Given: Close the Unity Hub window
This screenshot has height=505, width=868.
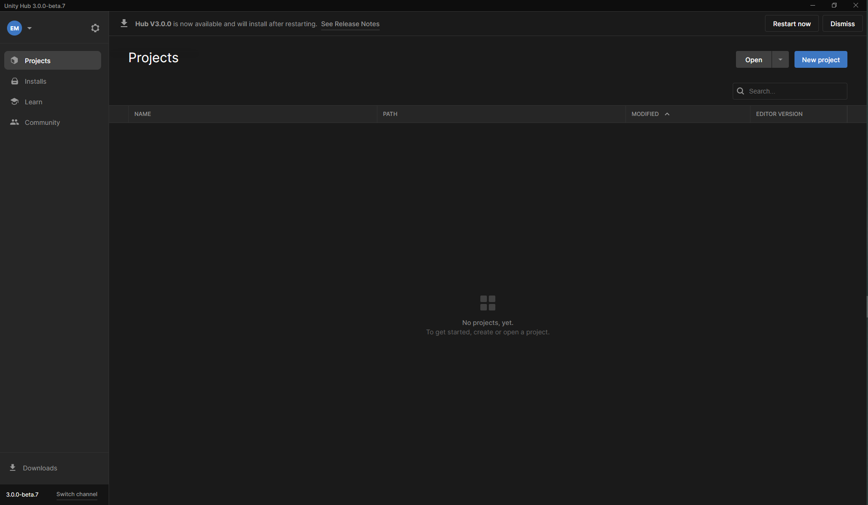Looking at the screenshot, I should tap(856, 6).
